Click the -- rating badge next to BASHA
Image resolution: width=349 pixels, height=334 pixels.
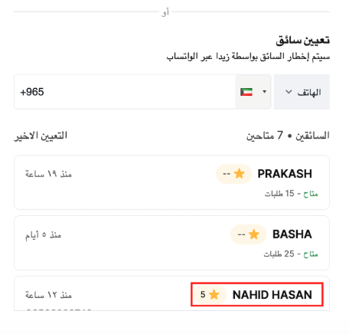click(x=249, y=234)
